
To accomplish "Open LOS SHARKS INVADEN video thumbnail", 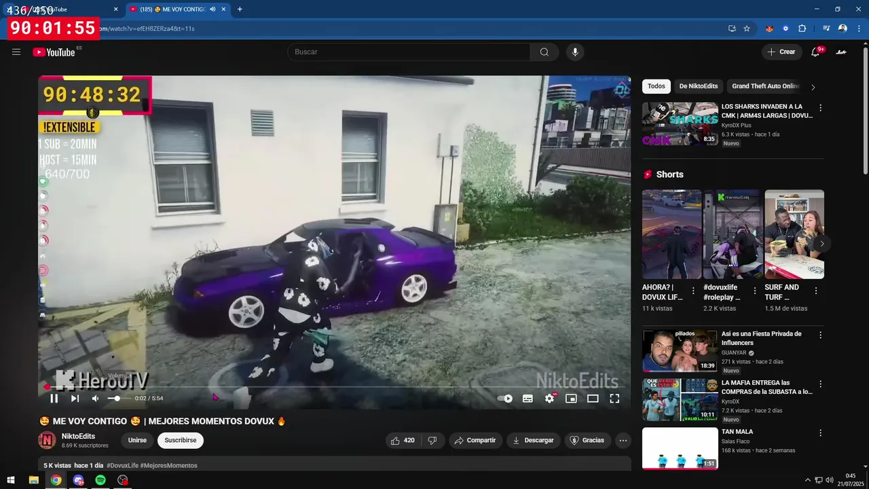I will [680, 124].
